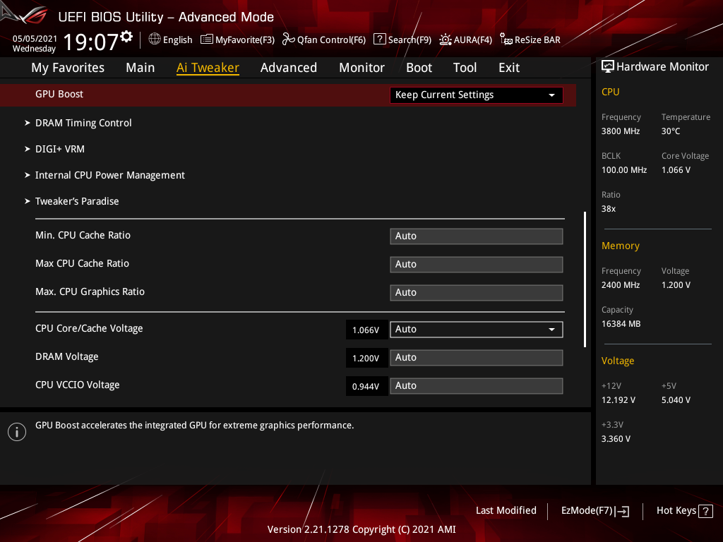Open MyFavorite(F3) list icon
Screen dimensions: 723x542
pos(207,40)
